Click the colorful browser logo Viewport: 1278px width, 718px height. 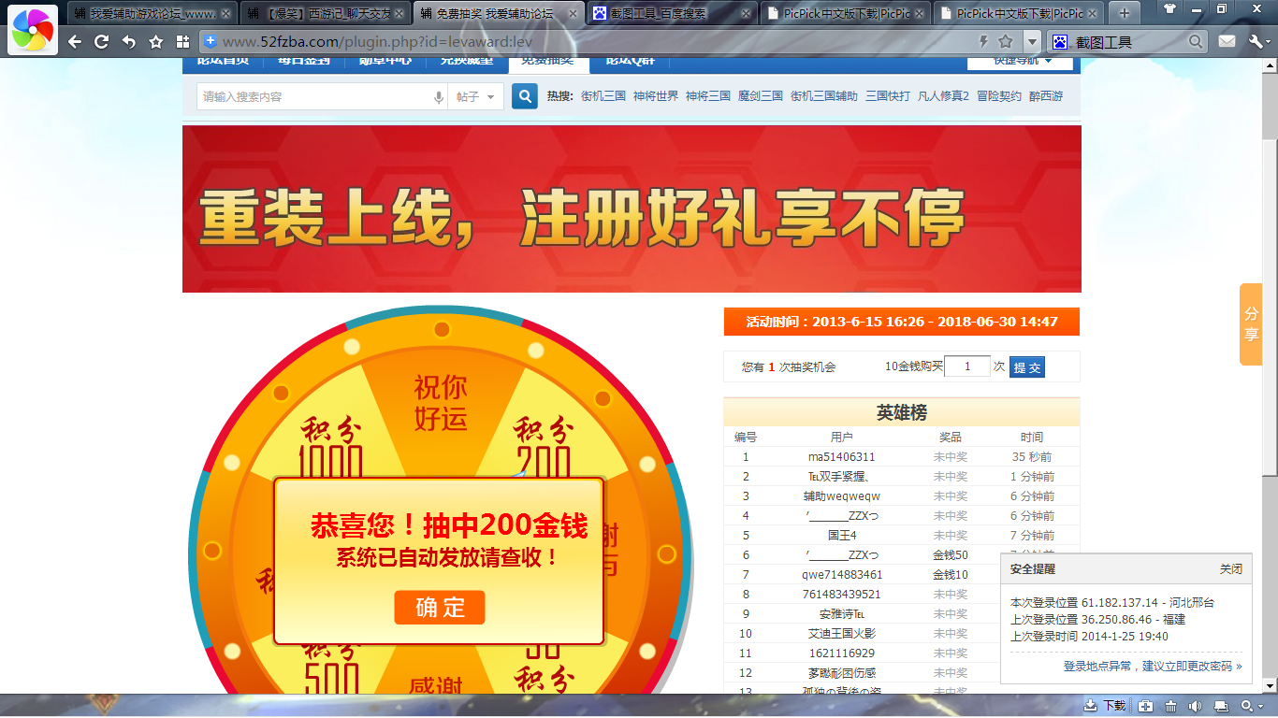point(33,30)
